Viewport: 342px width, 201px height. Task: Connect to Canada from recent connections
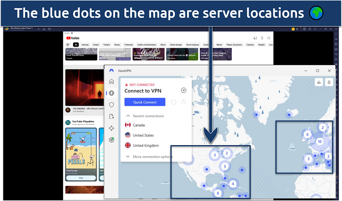[138, 125]
